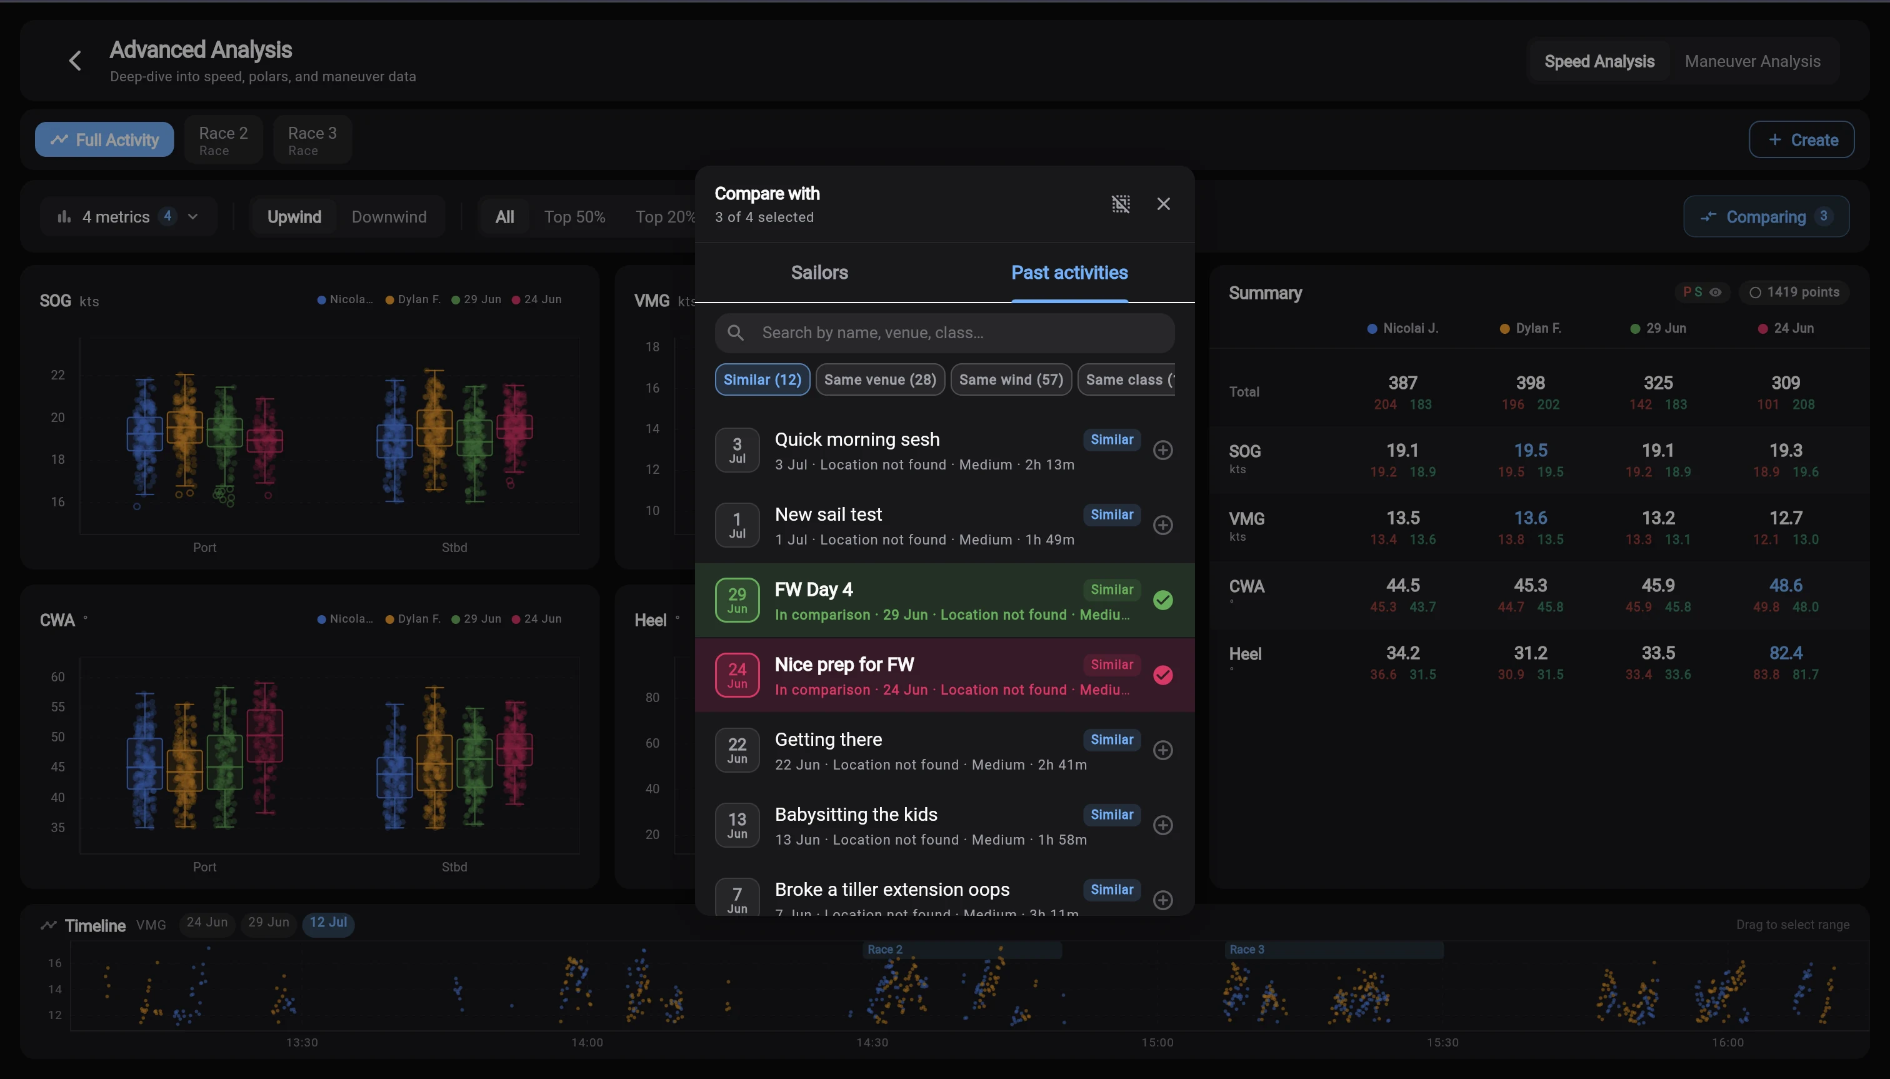The height and width of the screenshot is (1079, 1890).
Task: Click the Dylan F. orange dot in Summary
Action: [x=1504, y=328]
